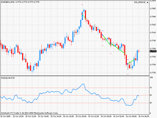Click the 16 Oct 02:30 time label
The image size is (157, 118).
click(x=119, y=116)
